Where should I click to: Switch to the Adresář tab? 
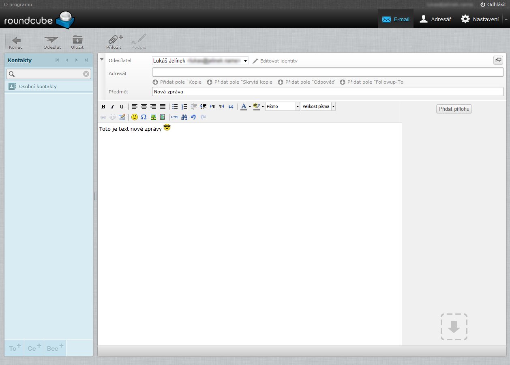(435, 19)
